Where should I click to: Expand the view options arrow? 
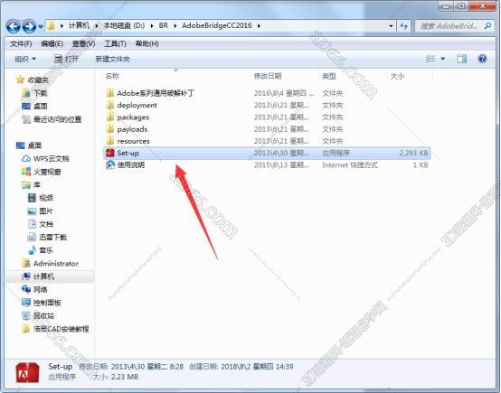(443, 59)
